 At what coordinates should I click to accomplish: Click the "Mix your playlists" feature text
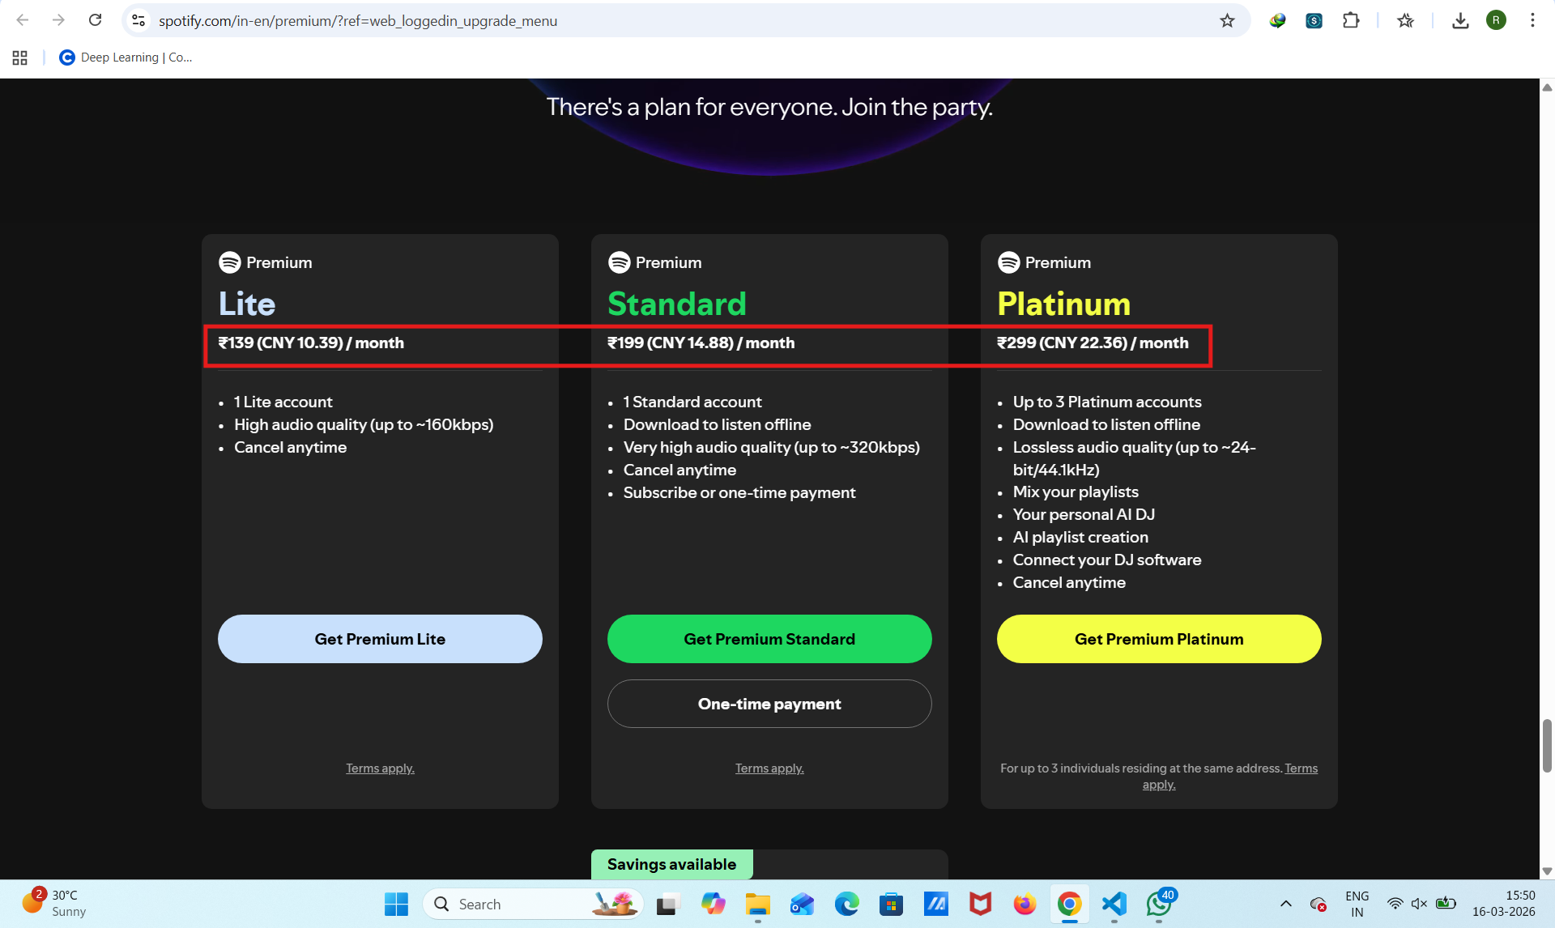pos(1076,492)
